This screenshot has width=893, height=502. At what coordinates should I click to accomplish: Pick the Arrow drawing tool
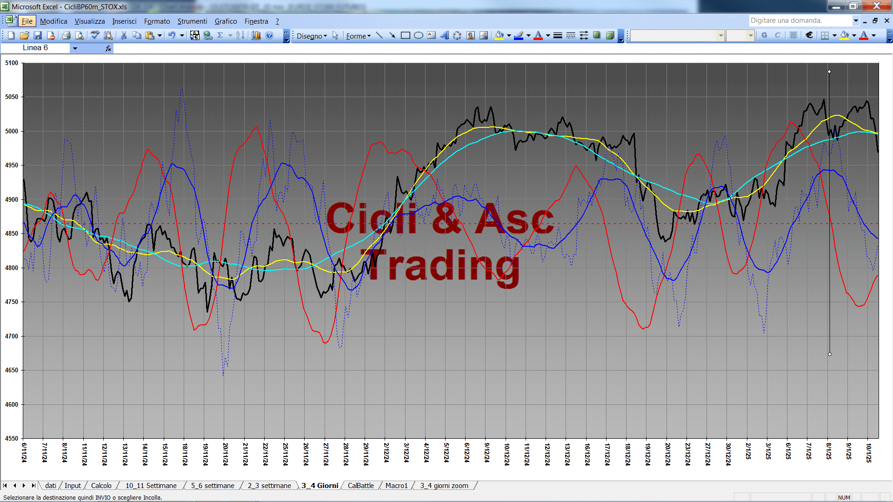point(392,35)
